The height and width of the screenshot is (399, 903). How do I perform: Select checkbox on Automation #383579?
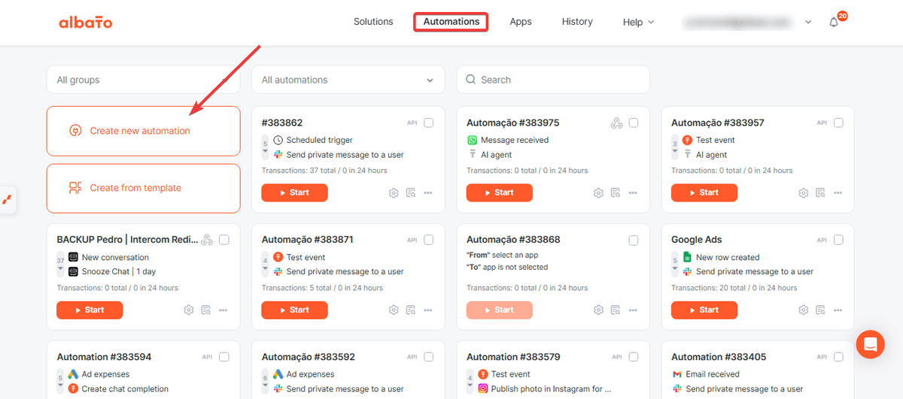coord(634,357)
